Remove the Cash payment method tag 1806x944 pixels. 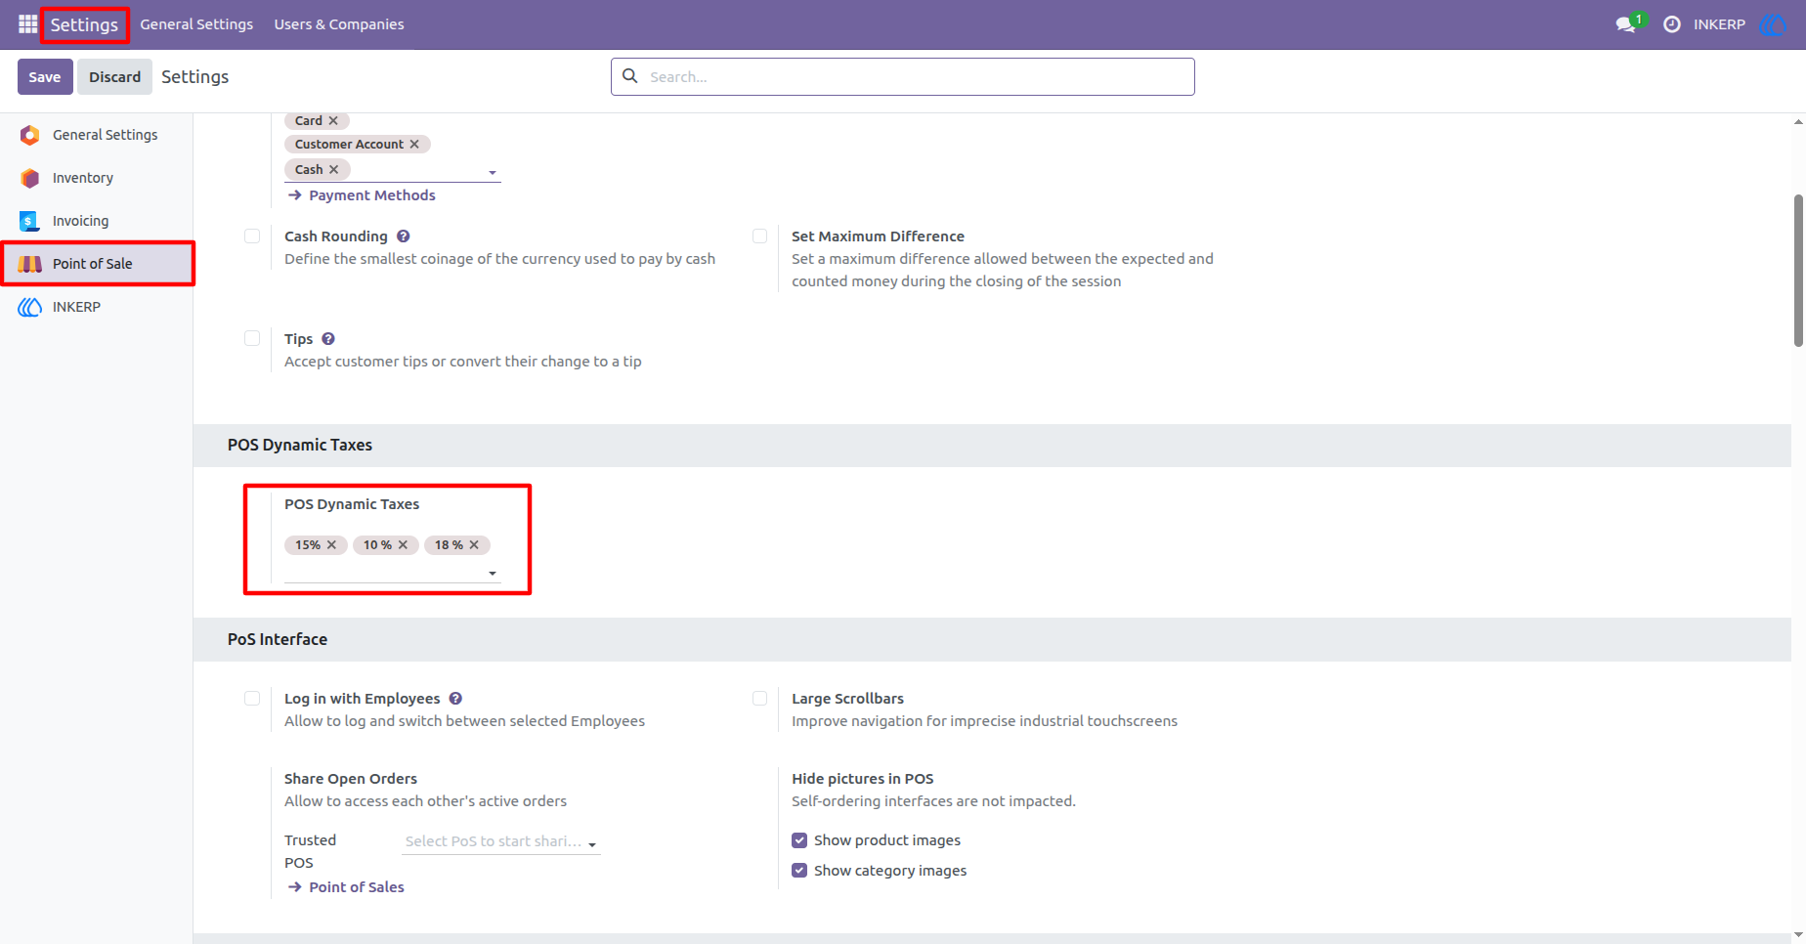(333, 169)
